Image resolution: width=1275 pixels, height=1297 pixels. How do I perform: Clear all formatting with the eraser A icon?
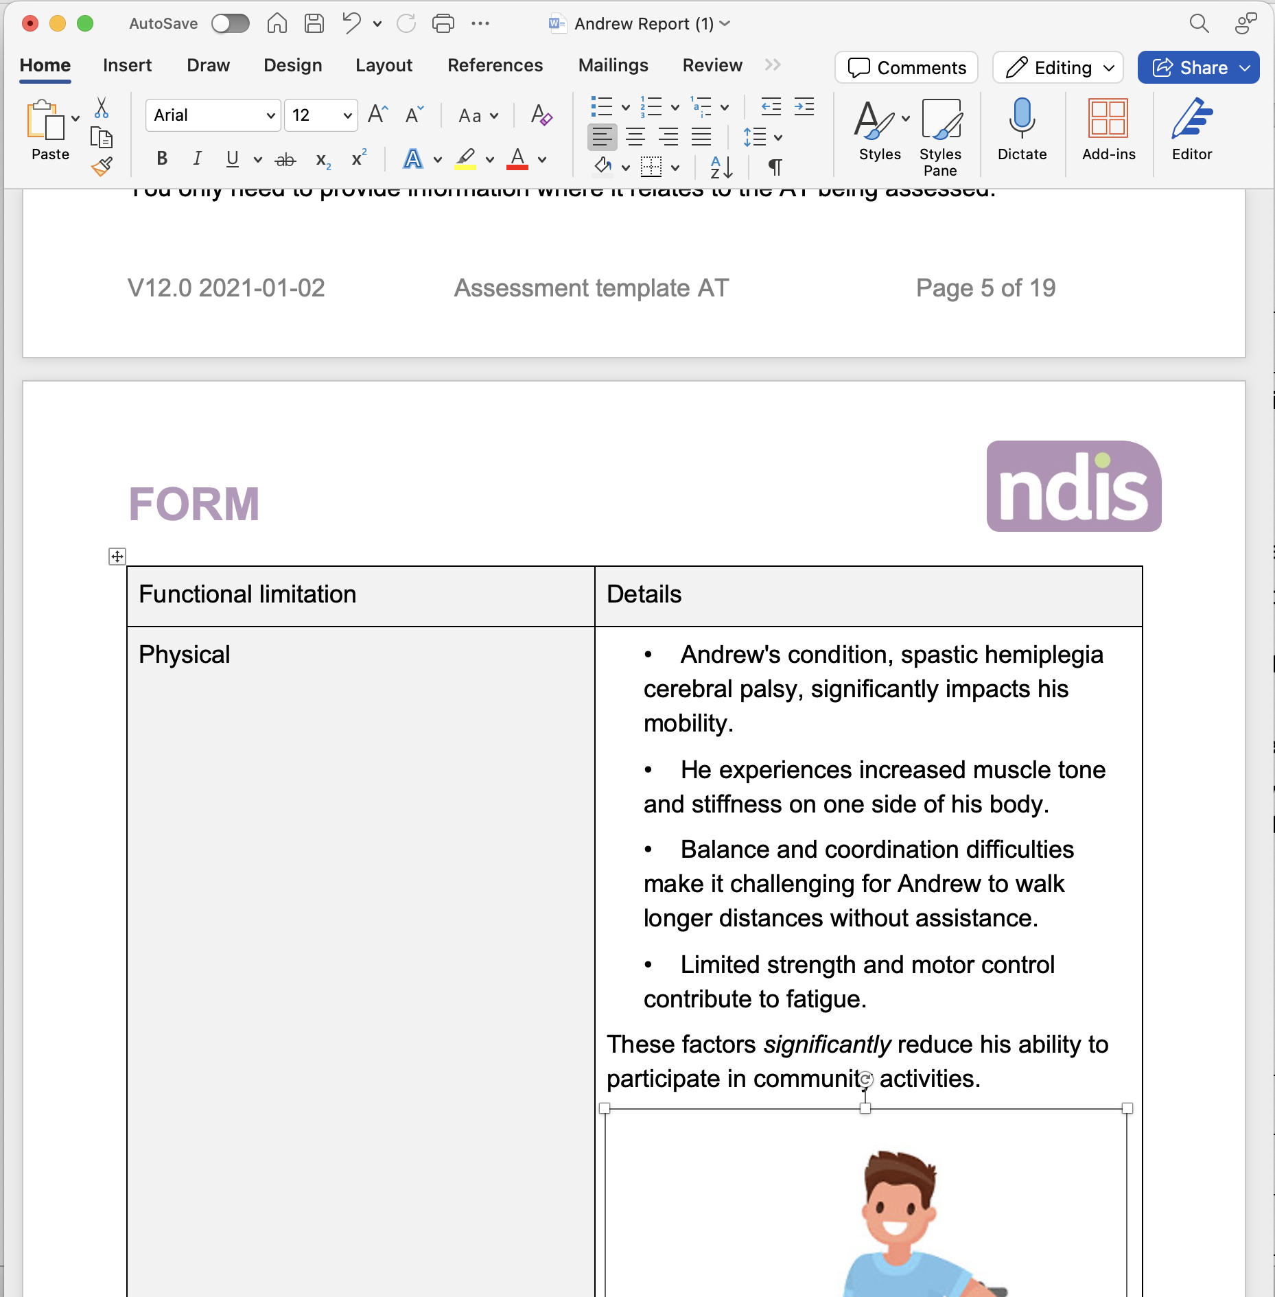tap(541, 115)
